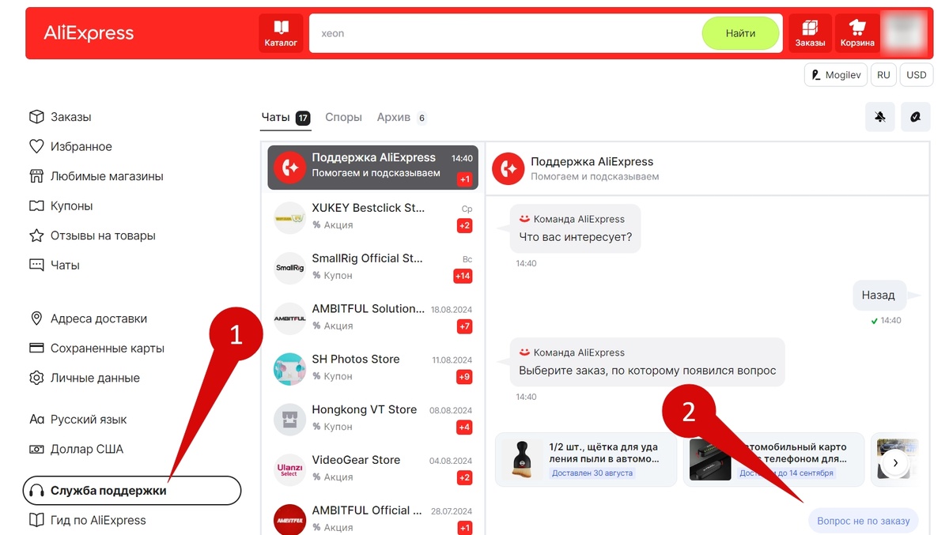Open Чаты in the left sidebar
Viewport: 949px width, 535px height.
(55, 265)
